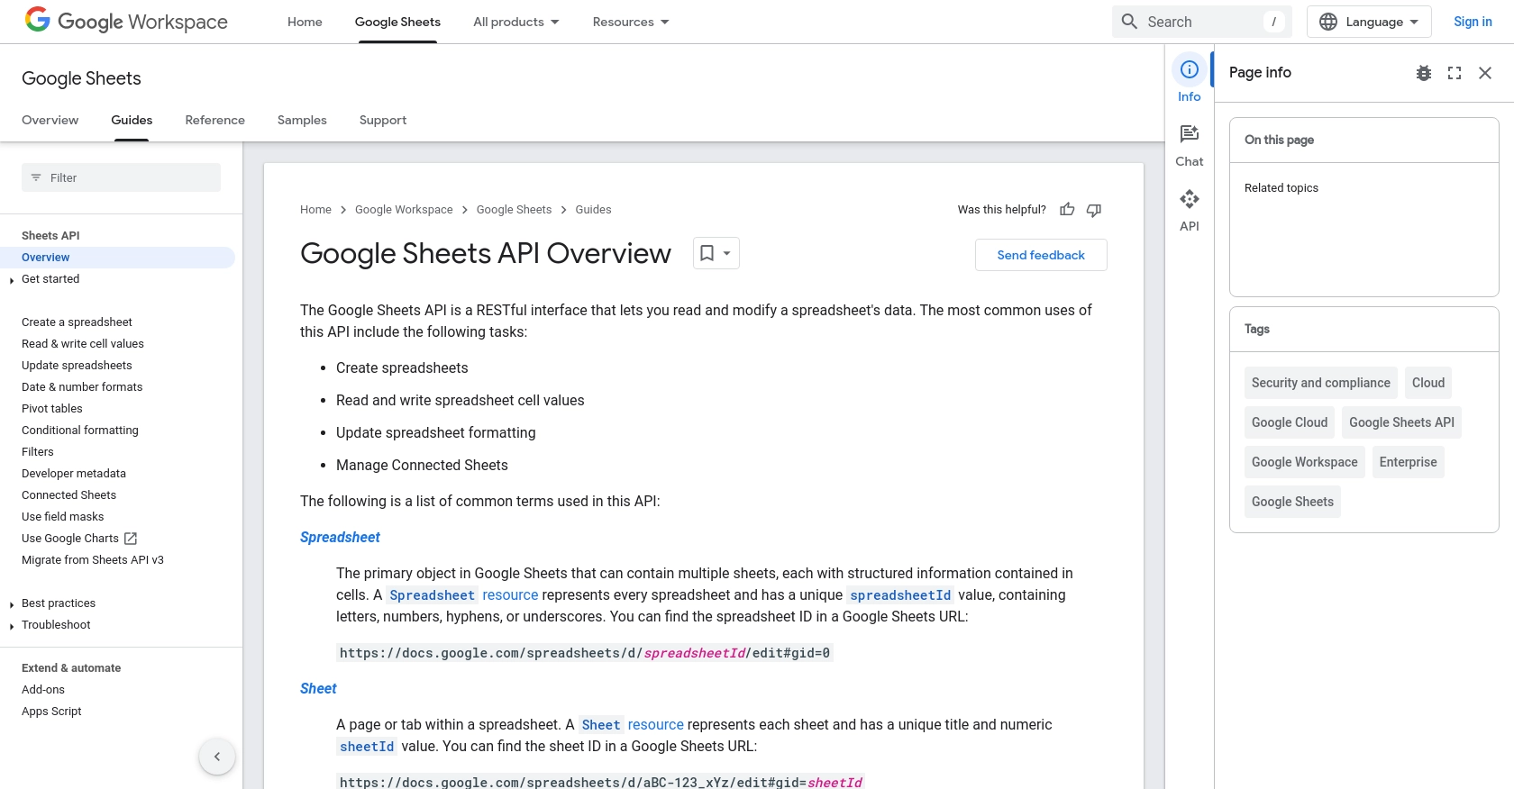Click the Google Sheets API tag
Viewport: 1514px width, 789px height.
pos(1401,422)
